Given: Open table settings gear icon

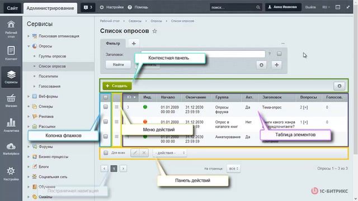Looking at the screenshot, I should (340, 86).
